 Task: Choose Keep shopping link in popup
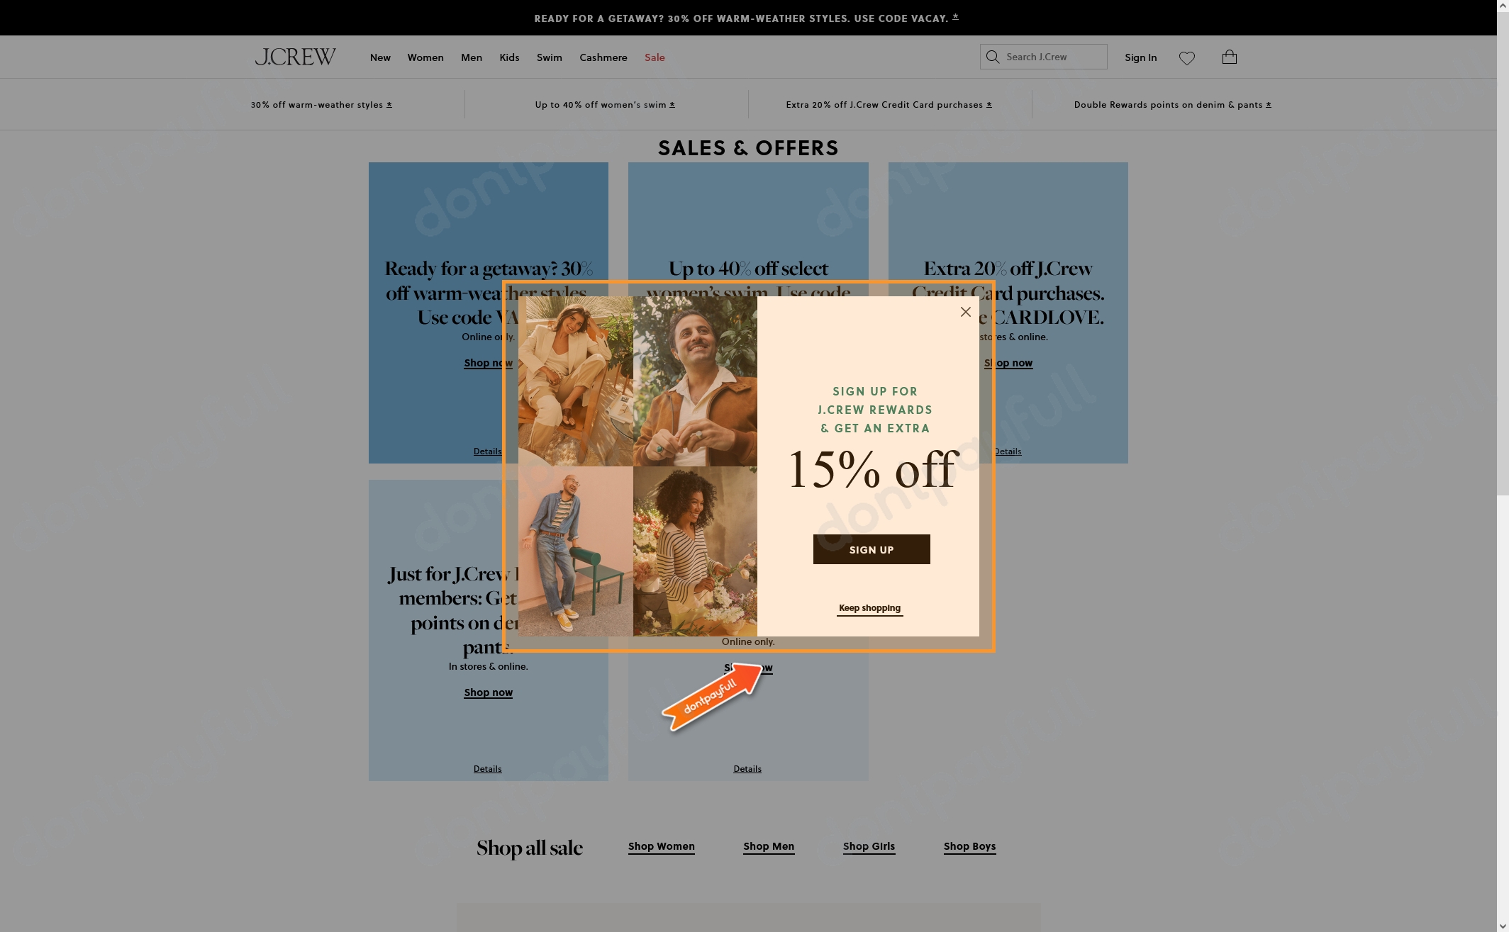[x=869, y=608]
